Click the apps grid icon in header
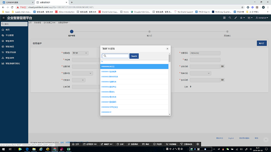271x152 pixels. (x=224, y=18)
